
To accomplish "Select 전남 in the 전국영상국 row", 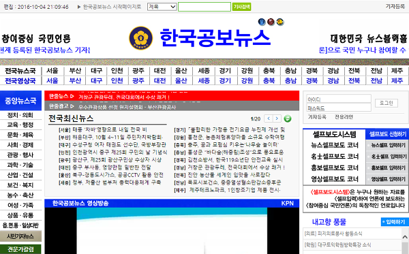I will pos(376,81).
